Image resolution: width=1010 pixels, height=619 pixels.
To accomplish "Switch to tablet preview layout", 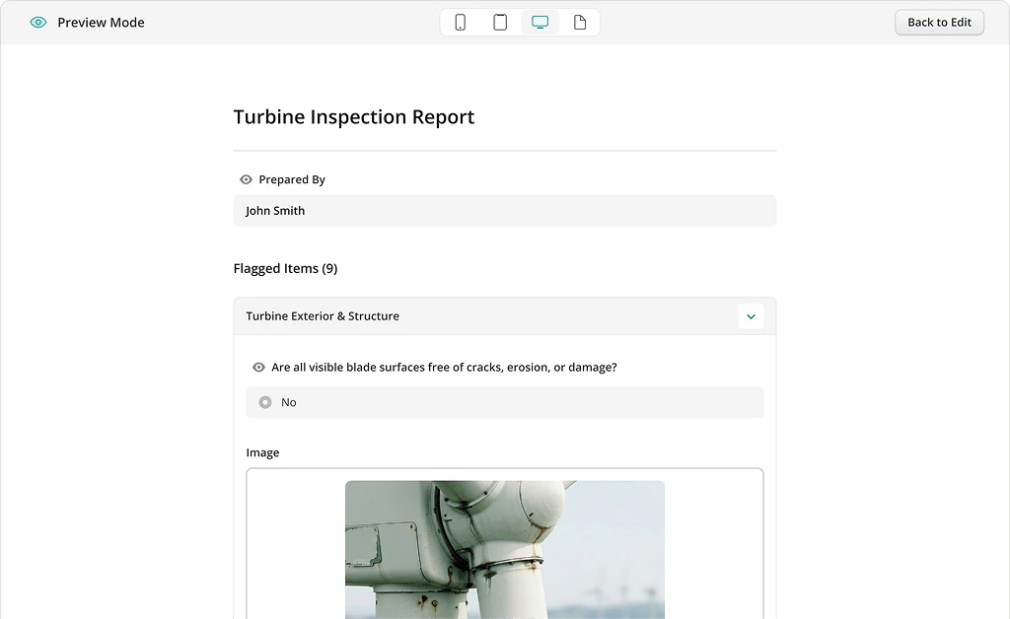I will click(500, 23).
